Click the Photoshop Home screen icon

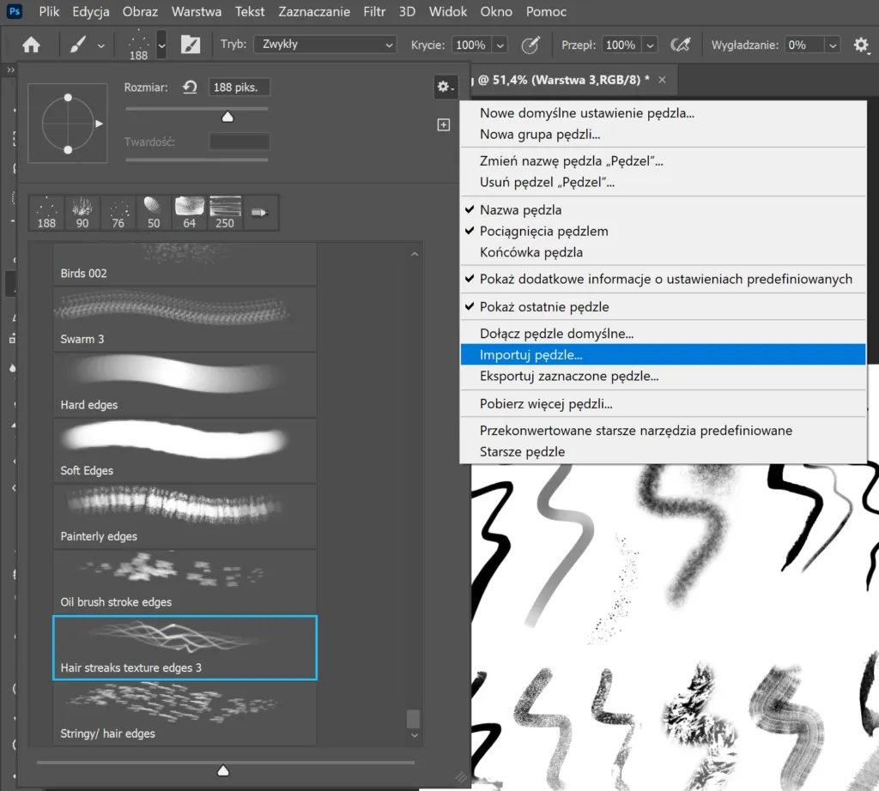tap(32, 45)
